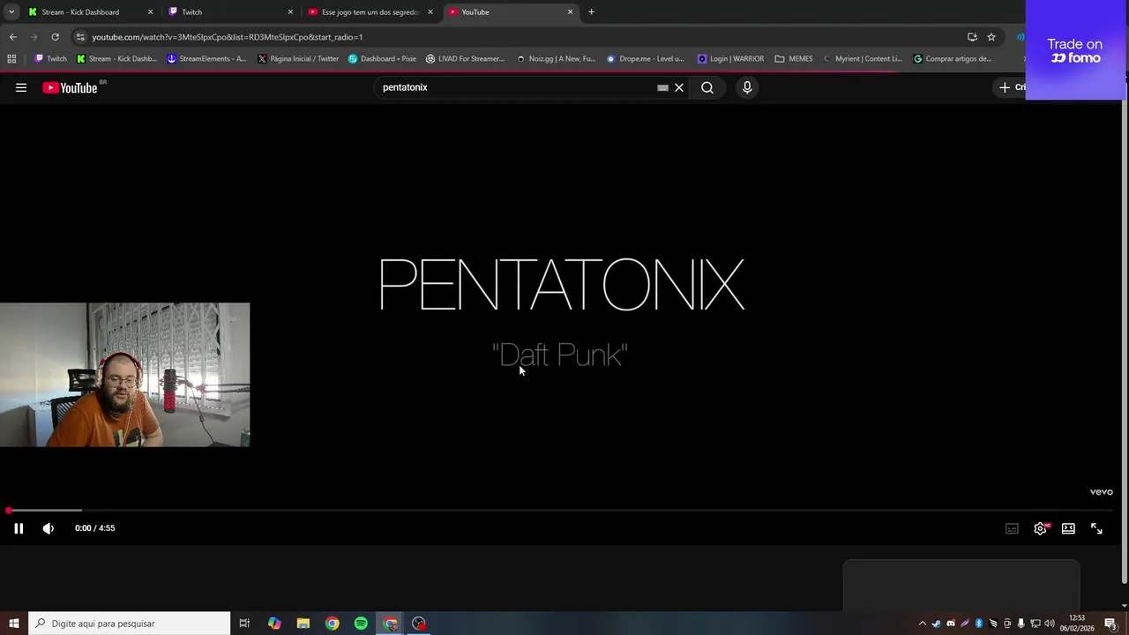The image size is (1129, 635).
Task: Open Twitch bookmark
Action: click(x=50, y=59)
